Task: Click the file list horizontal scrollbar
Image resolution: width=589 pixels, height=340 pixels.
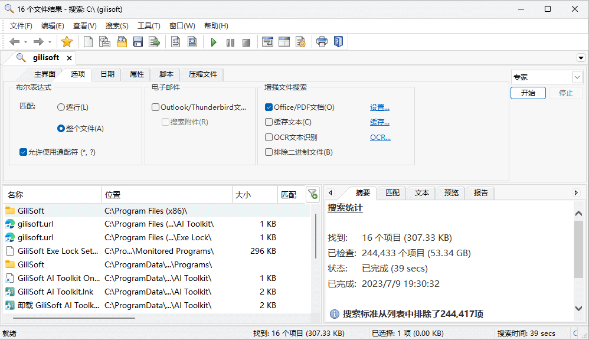Action: 74,318
